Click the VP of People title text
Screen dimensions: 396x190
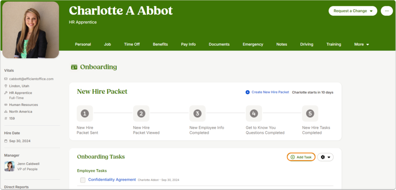pos(27,169)
